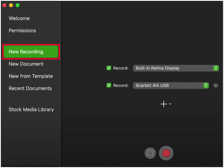
Task: Show Recent Documents list
Action: click(30, 88)
